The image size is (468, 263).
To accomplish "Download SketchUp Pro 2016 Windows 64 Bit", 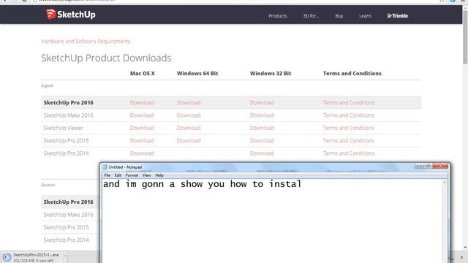I will 189,102.
